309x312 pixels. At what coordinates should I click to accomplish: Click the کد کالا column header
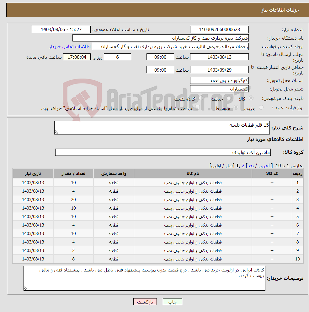pos(272,174)
